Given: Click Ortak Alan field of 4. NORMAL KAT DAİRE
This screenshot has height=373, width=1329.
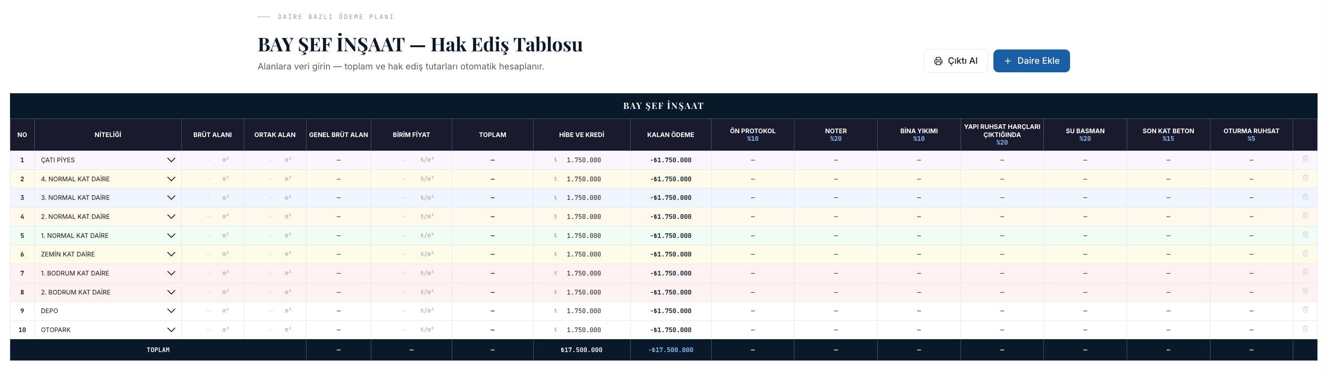Looking at the screenshot, I should (x=275, y=179).
